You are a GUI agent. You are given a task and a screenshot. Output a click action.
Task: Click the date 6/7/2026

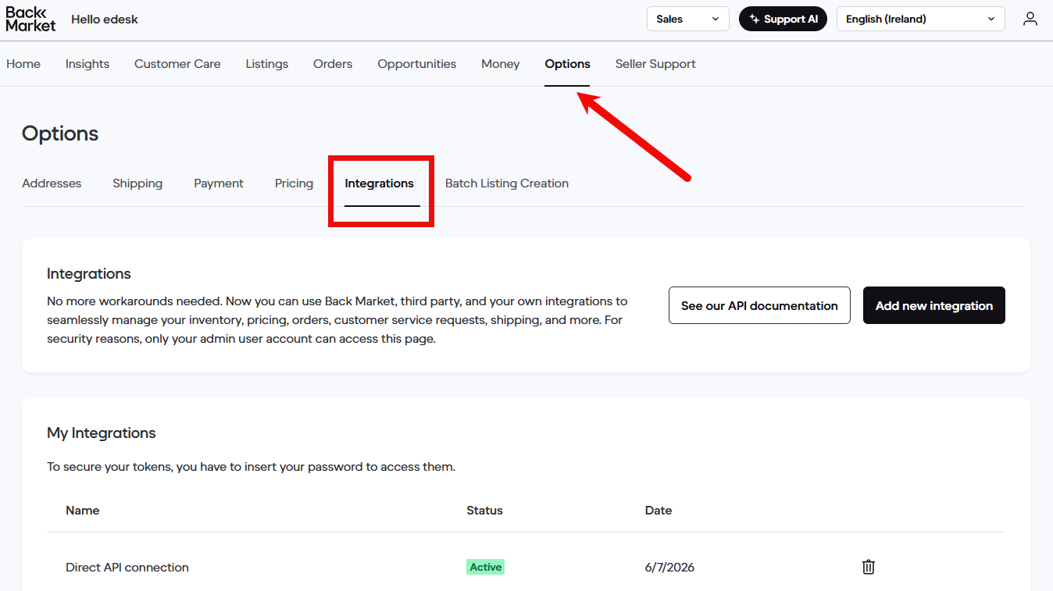[669, 568]
